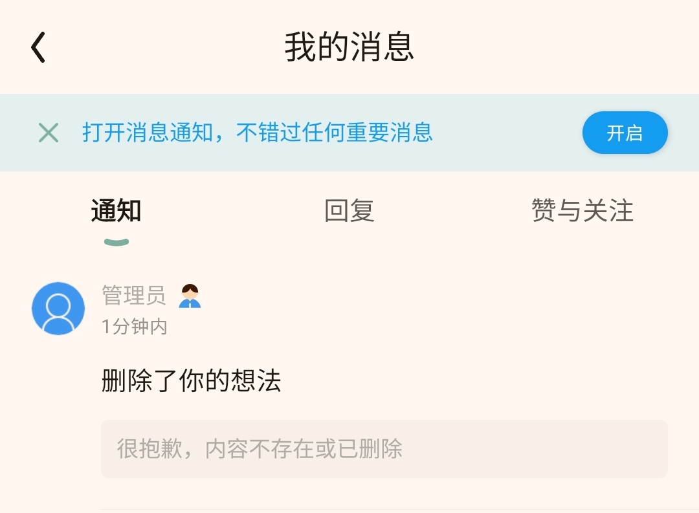The width and height of the screenshot is (699, 513).
Task: Open the 管理员 blue profile avatar
Action: point(58,309)
